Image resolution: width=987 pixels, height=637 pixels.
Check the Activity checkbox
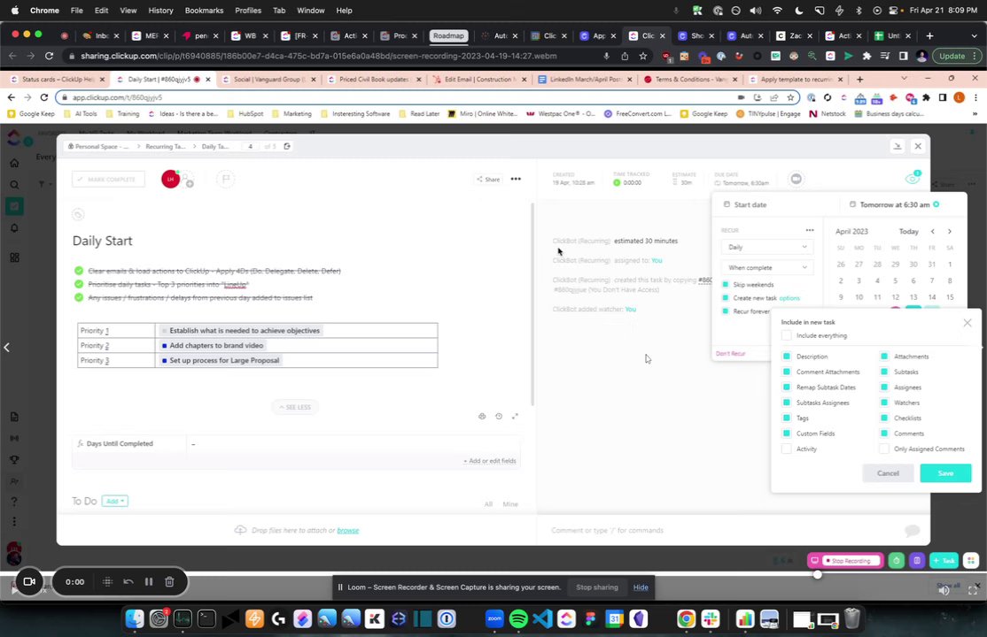pos(786,449)
